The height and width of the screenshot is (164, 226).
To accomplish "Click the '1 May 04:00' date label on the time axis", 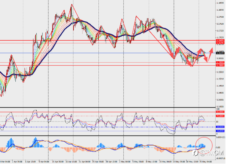I will pyautogui.click(x=125, y=162).
